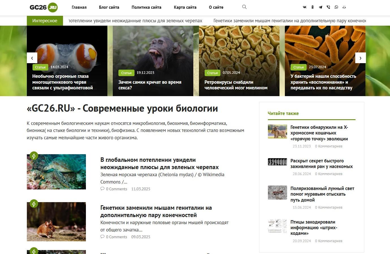Screen dimensions: 390x254
Task: Click 0 Комментариев under insect wounds article
Action: 329,174
